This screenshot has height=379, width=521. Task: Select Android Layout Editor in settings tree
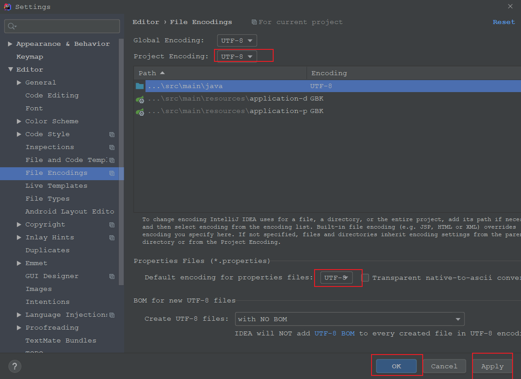[69, 212]
